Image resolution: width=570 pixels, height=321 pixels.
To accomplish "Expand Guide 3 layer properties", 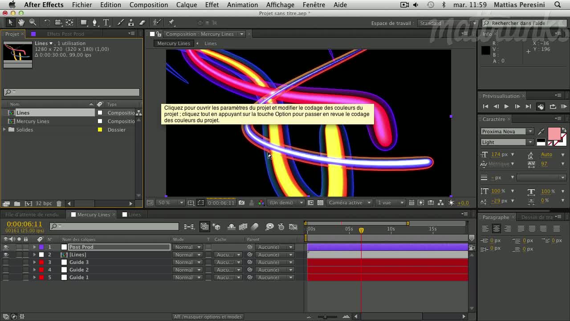I will (34, 262).
